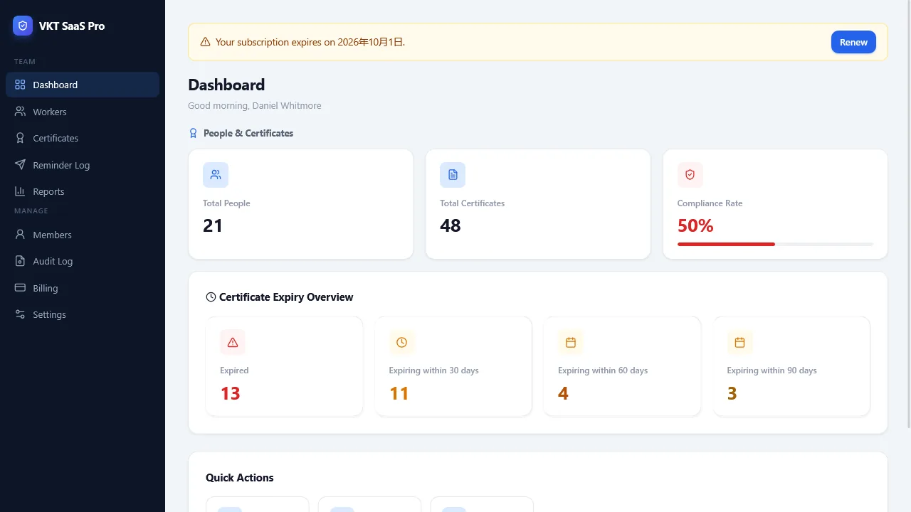Click the 50% compliance value
911x512 pixels.
pyautogui.click(x=695, y=225)
